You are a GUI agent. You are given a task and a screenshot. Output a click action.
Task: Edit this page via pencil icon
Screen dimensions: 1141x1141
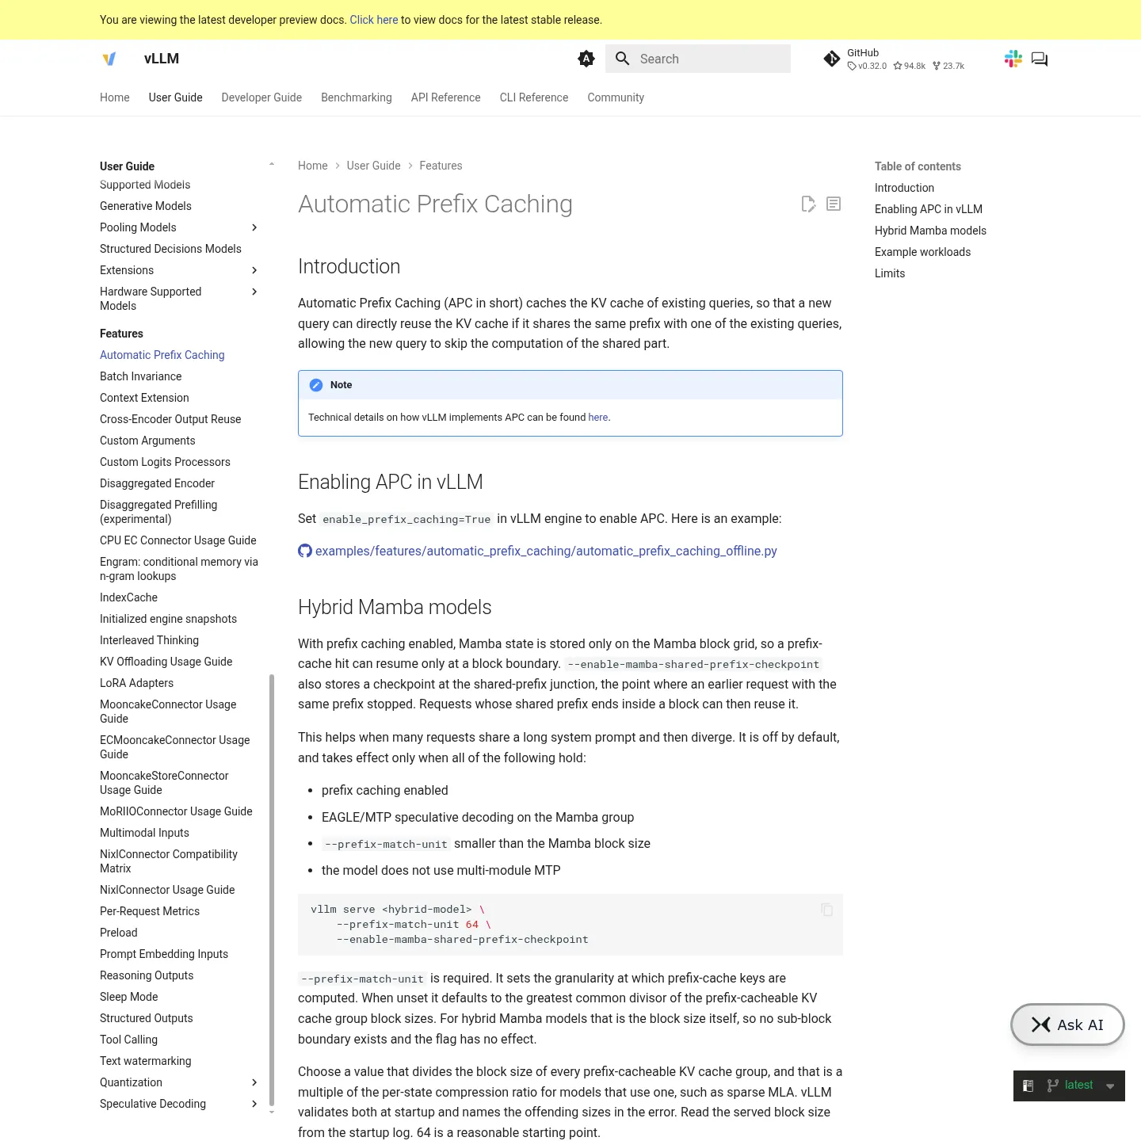click(808, 204)
